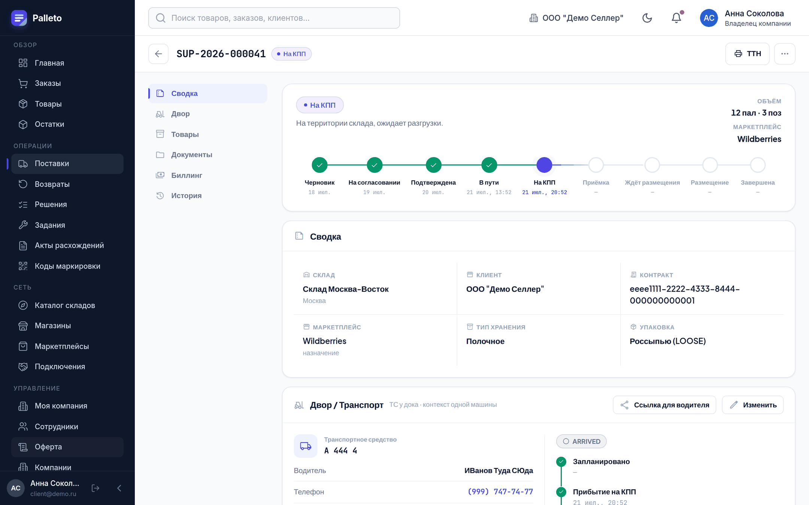Toggle dark mode with moon icon

[647, 18]
